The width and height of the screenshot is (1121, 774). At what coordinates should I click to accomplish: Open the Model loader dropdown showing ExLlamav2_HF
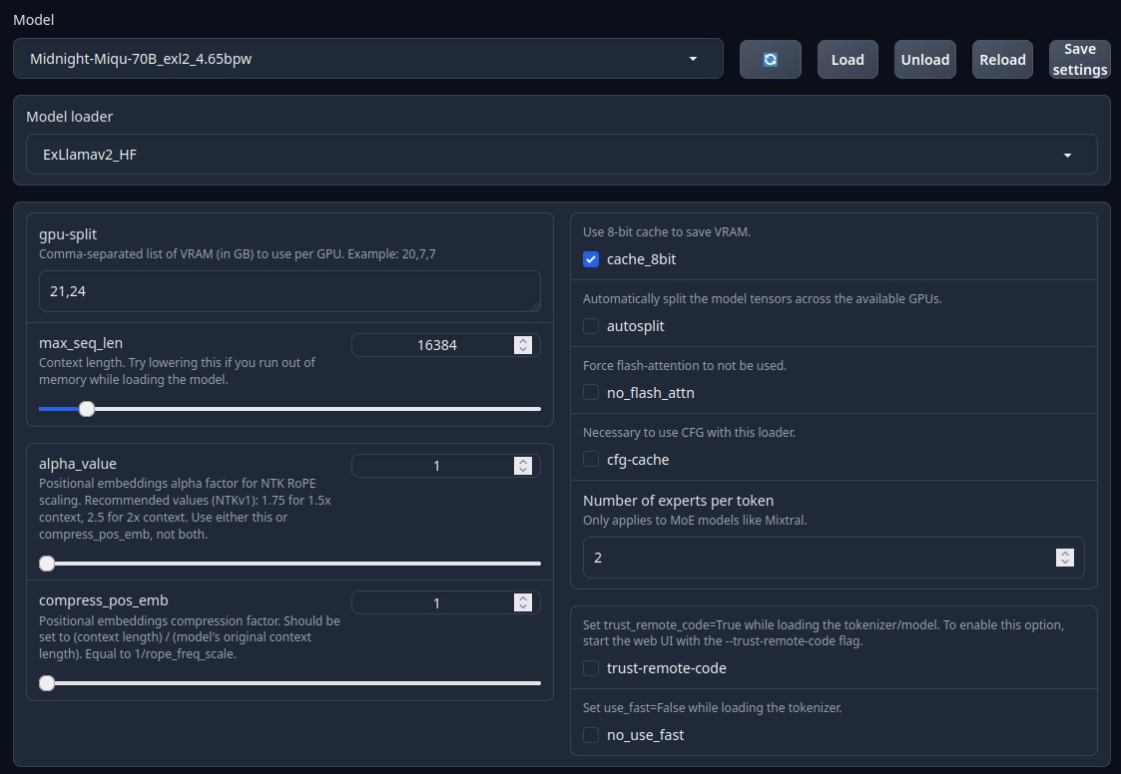561,155
